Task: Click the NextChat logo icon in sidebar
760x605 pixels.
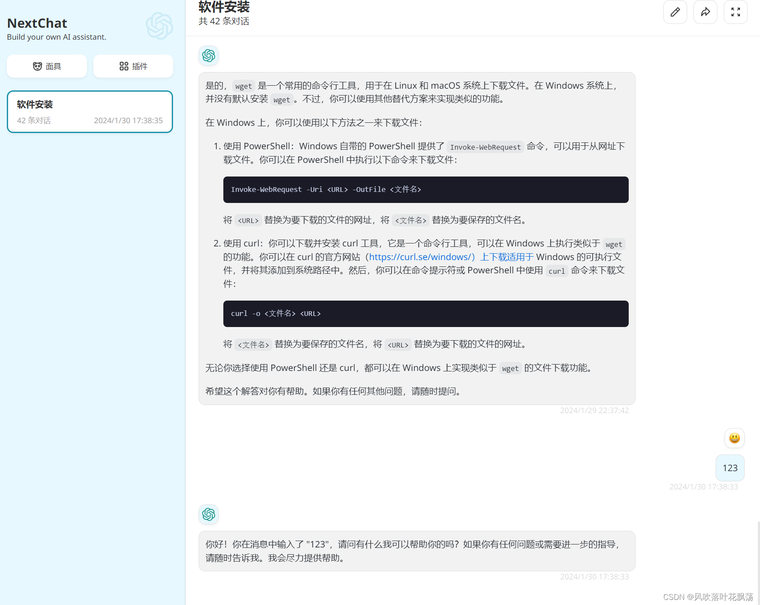Action: 159,26
